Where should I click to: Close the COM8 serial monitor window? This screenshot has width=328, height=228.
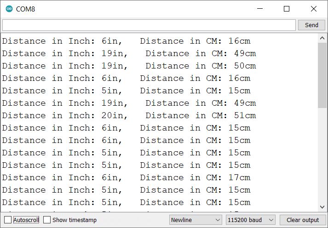[314, 9]
